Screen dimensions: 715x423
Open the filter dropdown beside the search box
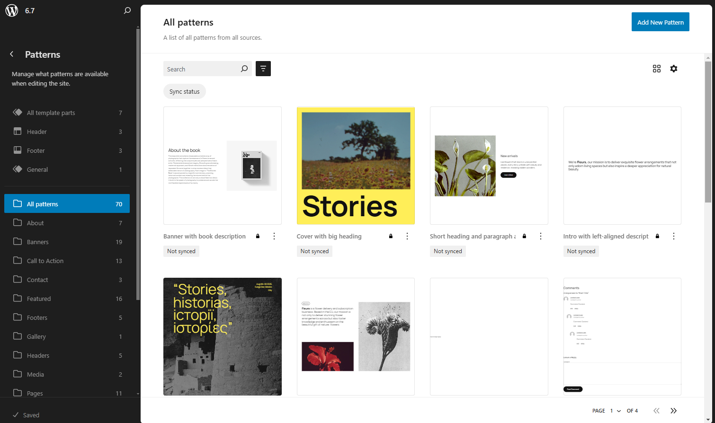(x=263, y=69)
